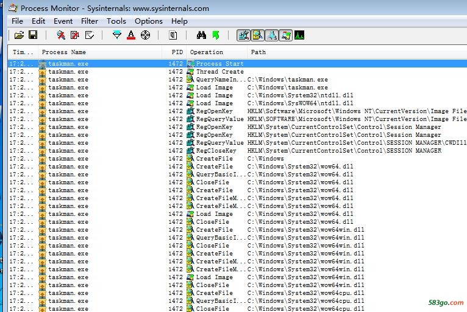Screen dimensions: 467x312
Task: Select the QueryBasicI... wow64win.dll row
Action: (237, 238)
